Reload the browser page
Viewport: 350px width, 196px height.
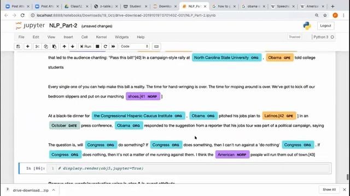click(22, 15)
